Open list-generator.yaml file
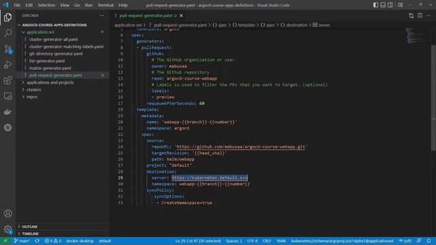 pyautogui.click(x=47, y=61)
